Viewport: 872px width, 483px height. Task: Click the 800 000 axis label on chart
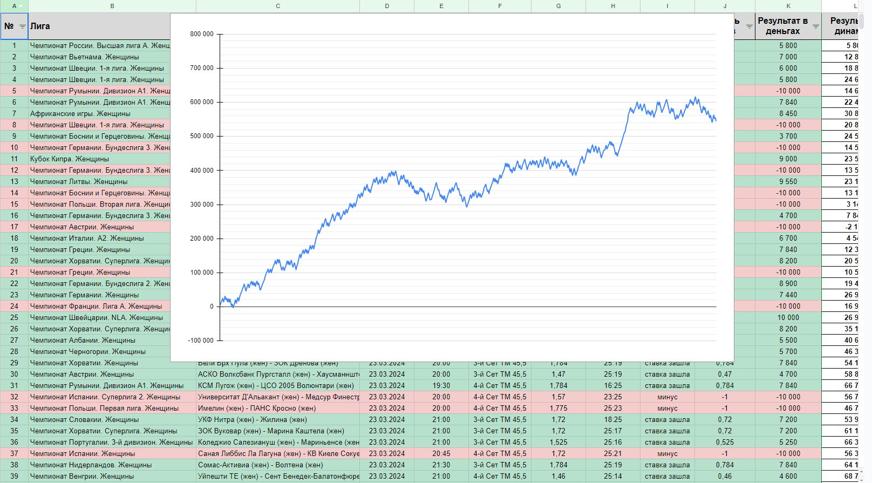click(x=202, y=34)
